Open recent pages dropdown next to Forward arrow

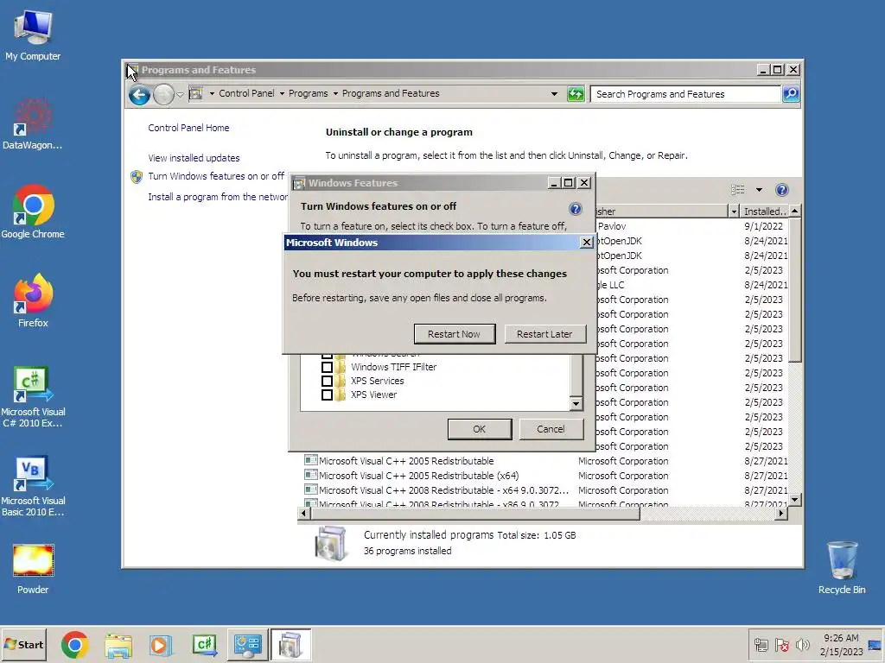coord(180,95)
